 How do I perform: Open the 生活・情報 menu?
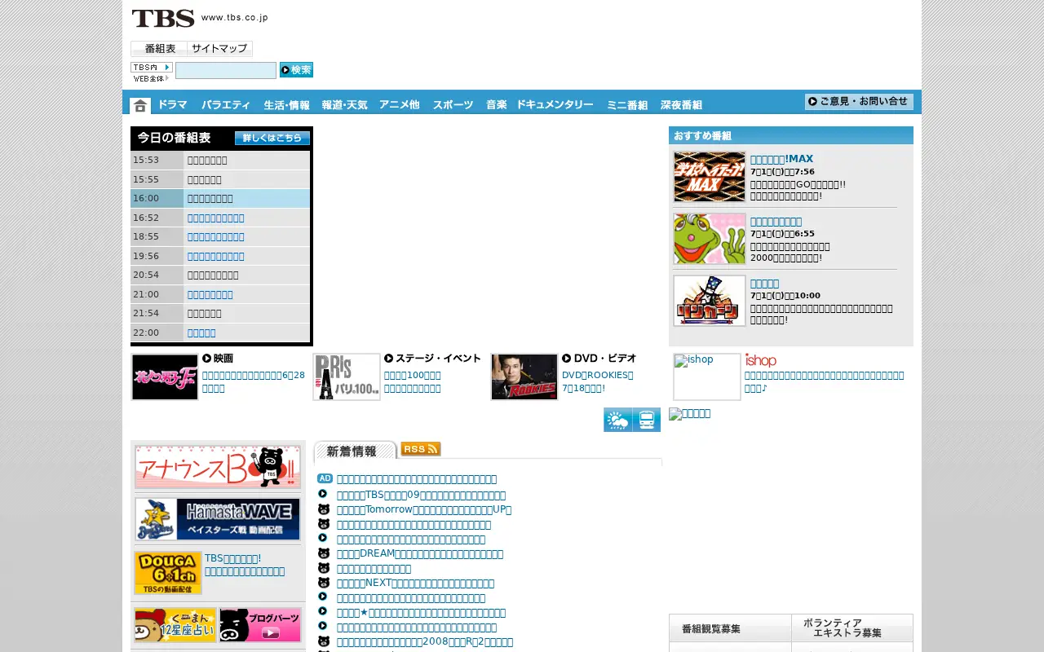pyautogui.click(x=286, y=104)
